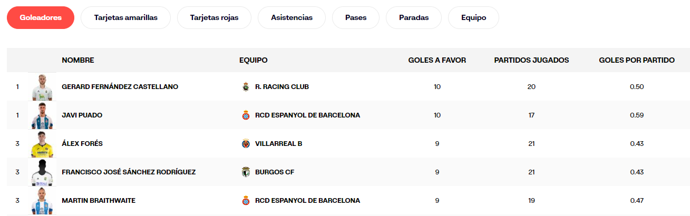View the Paradas tab

click(414, 18)
